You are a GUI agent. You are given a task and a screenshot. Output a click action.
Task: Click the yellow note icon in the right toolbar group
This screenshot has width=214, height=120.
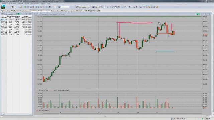pyautogui.click(x=149, y=7)
